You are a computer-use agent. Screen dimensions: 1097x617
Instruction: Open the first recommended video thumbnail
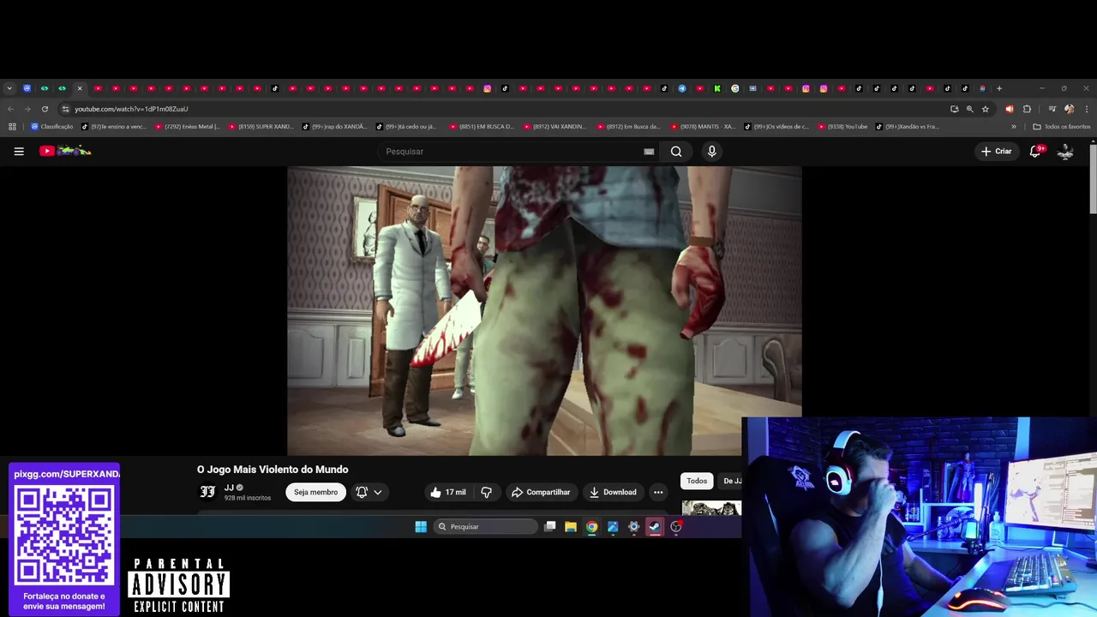tap(711, 508)
